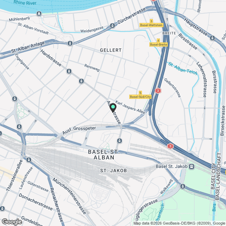The width and height of the screenshot is (226, 226).
Task: Select the route 3 shield near Gellertstrasse
Action: (158, 91)
